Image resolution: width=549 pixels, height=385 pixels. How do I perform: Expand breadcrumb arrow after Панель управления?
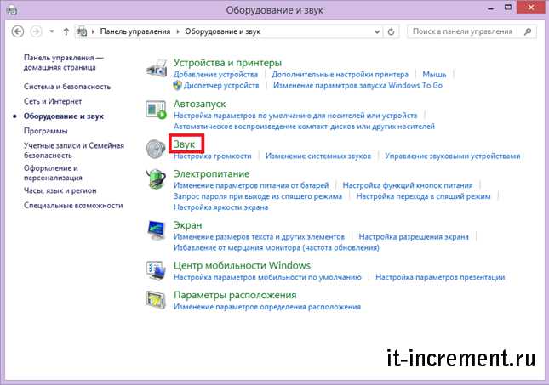click(x=178, y=31)
